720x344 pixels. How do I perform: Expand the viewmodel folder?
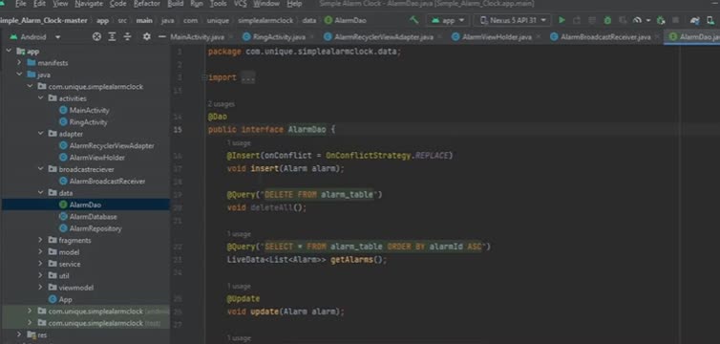point(40,288)
